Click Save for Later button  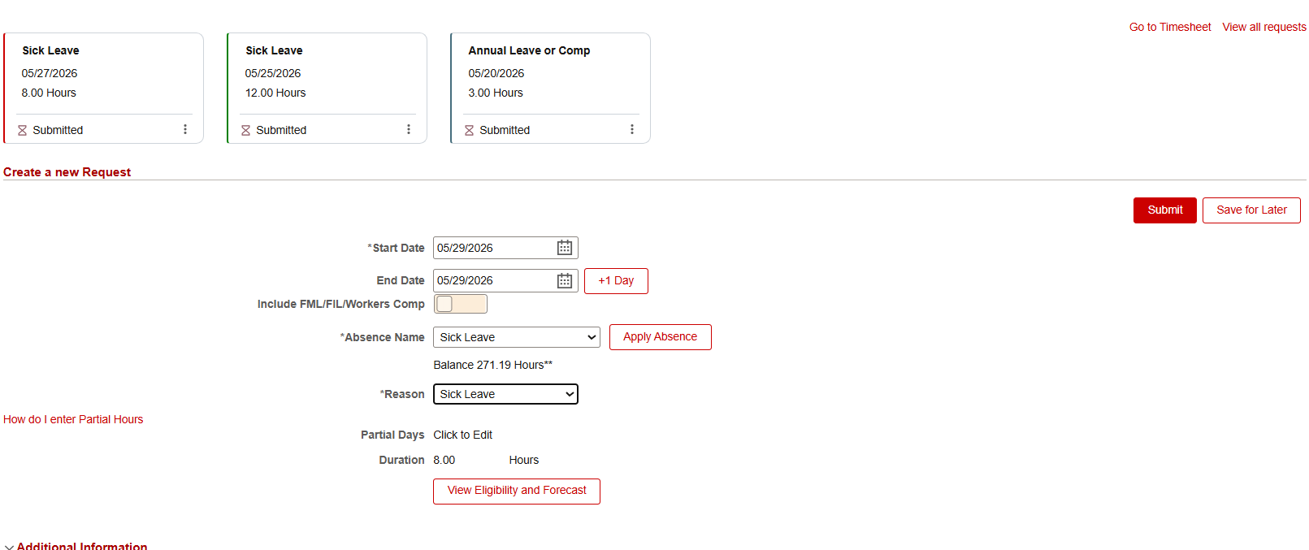pos(1251,210)
